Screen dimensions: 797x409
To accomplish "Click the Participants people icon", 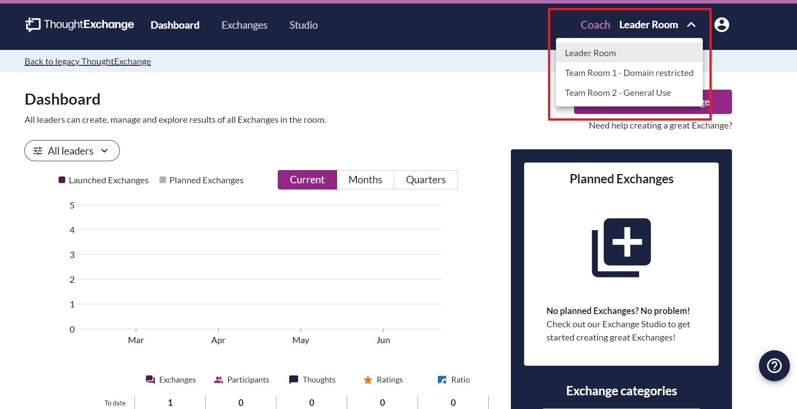I will (218, 380).
